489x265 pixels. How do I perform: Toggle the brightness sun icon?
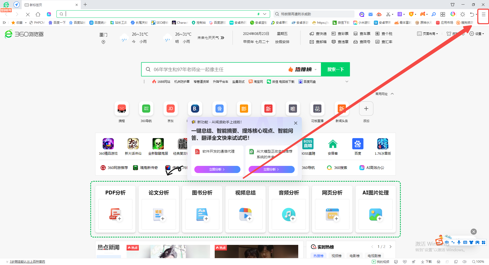click(x=463, y=14)
